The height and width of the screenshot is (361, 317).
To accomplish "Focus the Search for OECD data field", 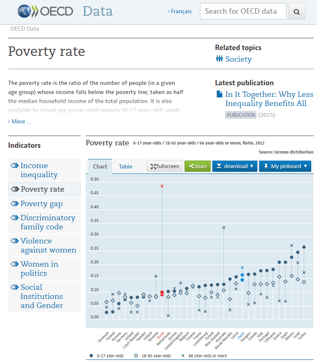I will tap(243, 11).
